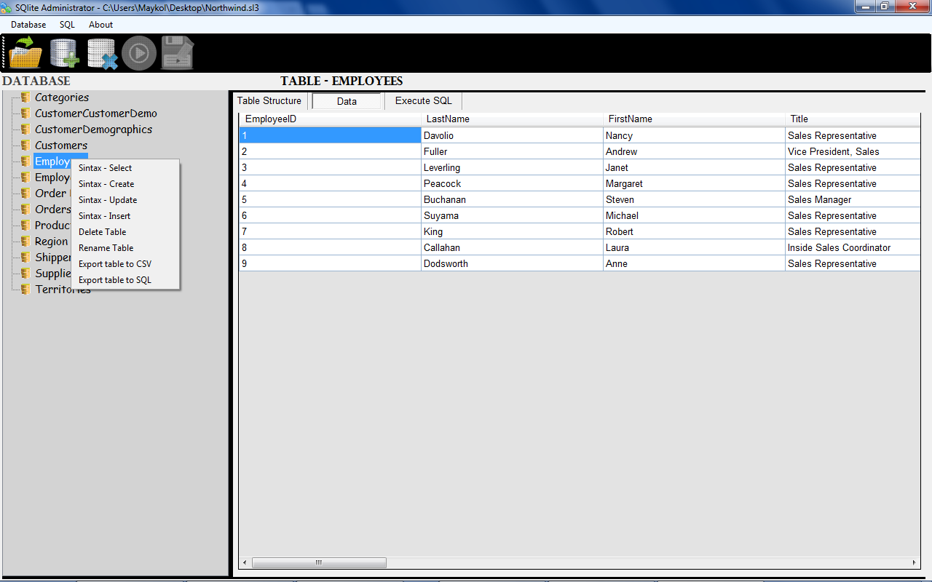Screen dimensions: 932x582
Task: Switch to the Table Structure tab
Action: coord(269,100)
